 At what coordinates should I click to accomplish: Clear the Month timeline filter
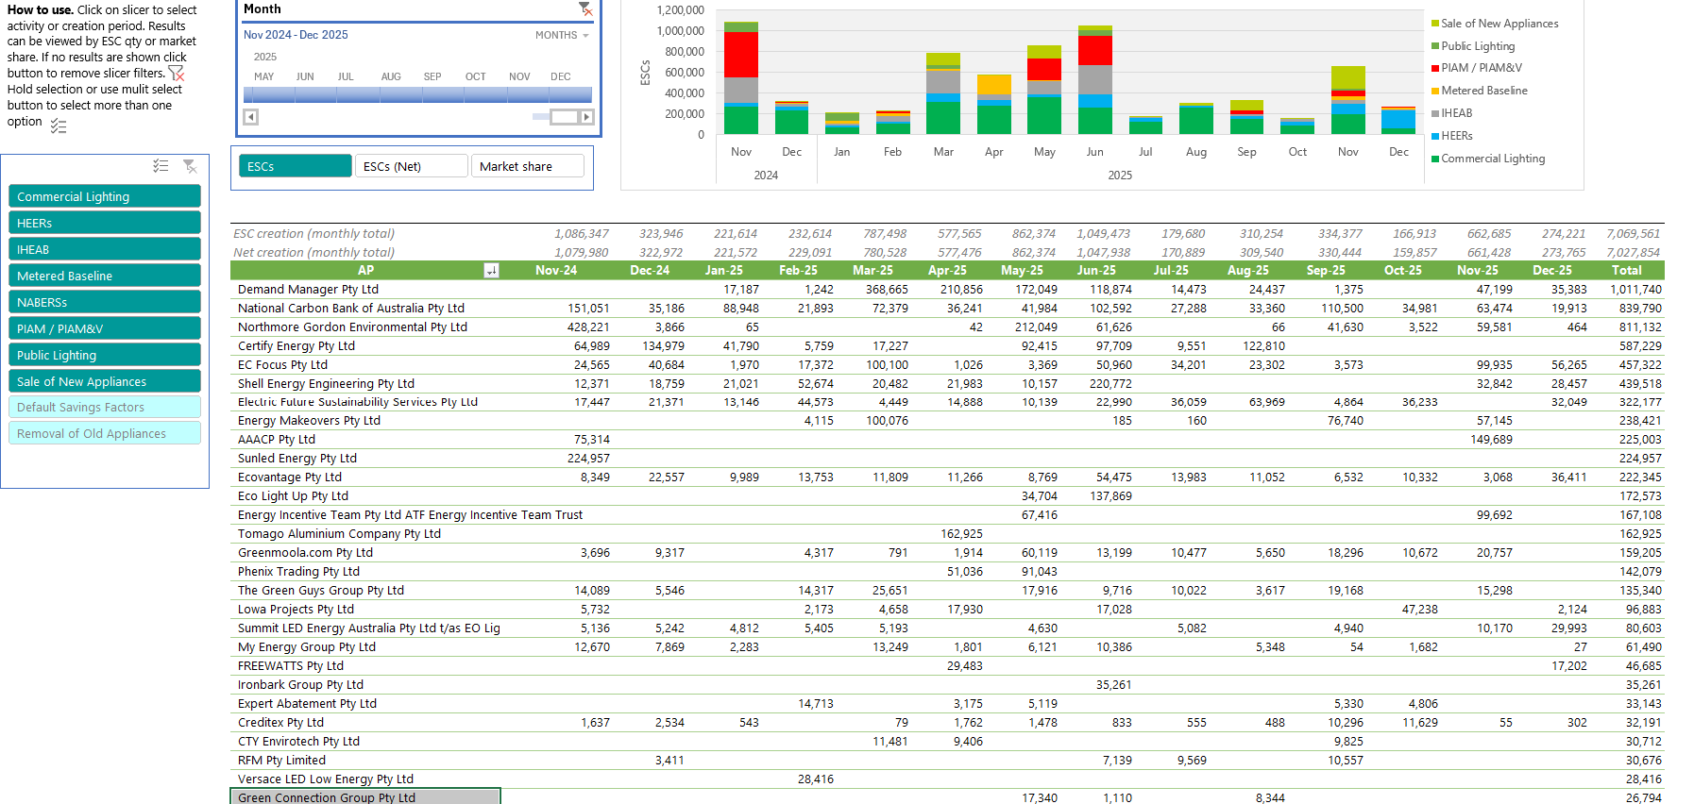(585, 9)
